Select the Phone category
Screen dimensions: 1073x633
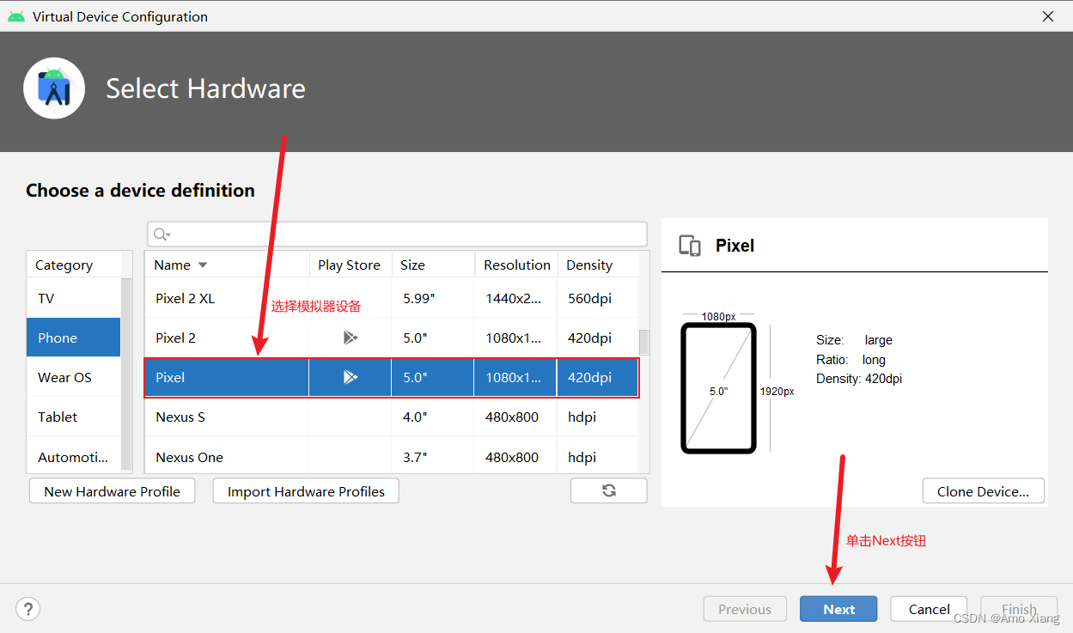point(74,338)
